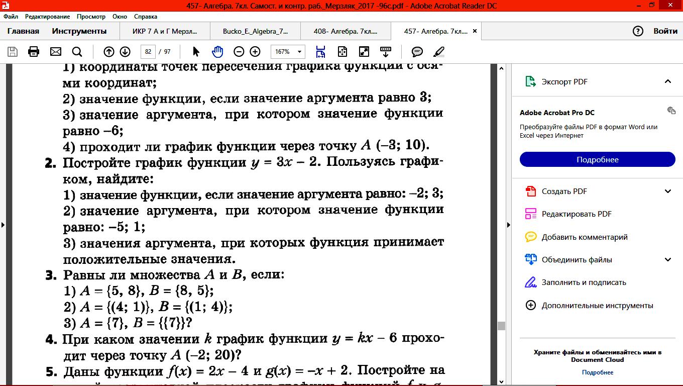Expand the left navigation pane arrow

click(x=3, y=225)
